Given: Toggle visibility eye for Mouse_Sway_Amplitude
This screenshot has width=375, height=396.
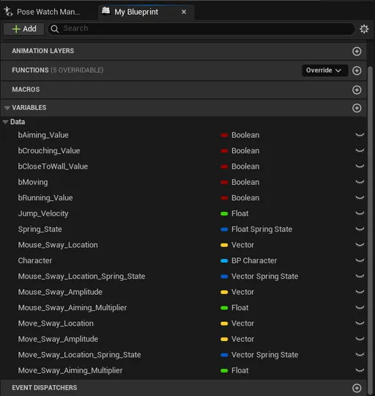Looking at the screenshot, I should [360, 292].
